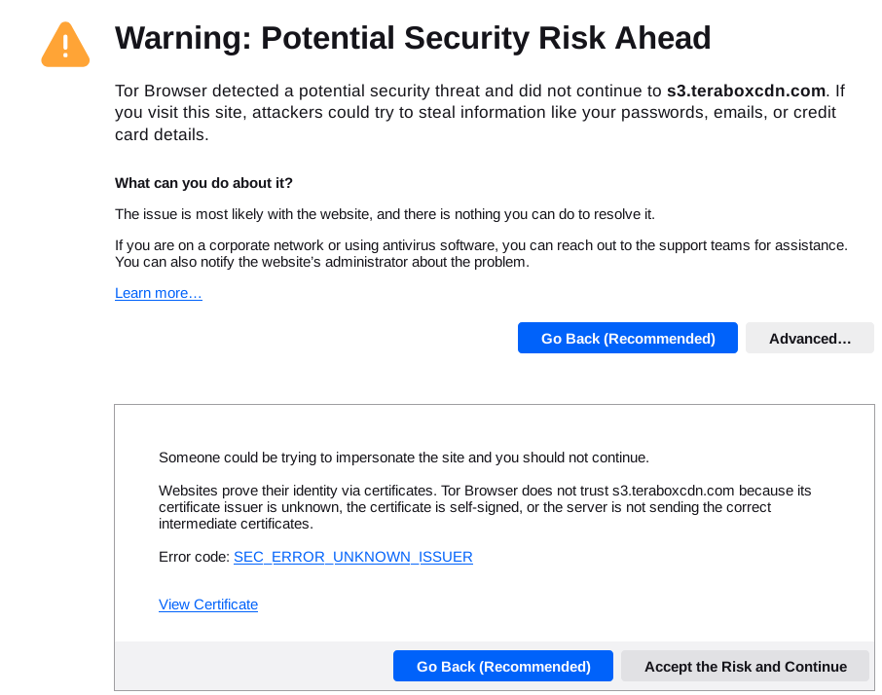The width and height of the screenshot is (882, 695).
Task: Click the sentence about the issue being with the website
Action: pos(385,214)
